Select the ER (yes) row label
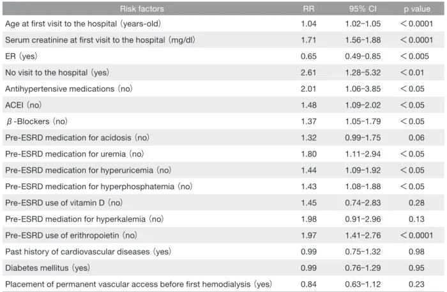 coord(21,56)
